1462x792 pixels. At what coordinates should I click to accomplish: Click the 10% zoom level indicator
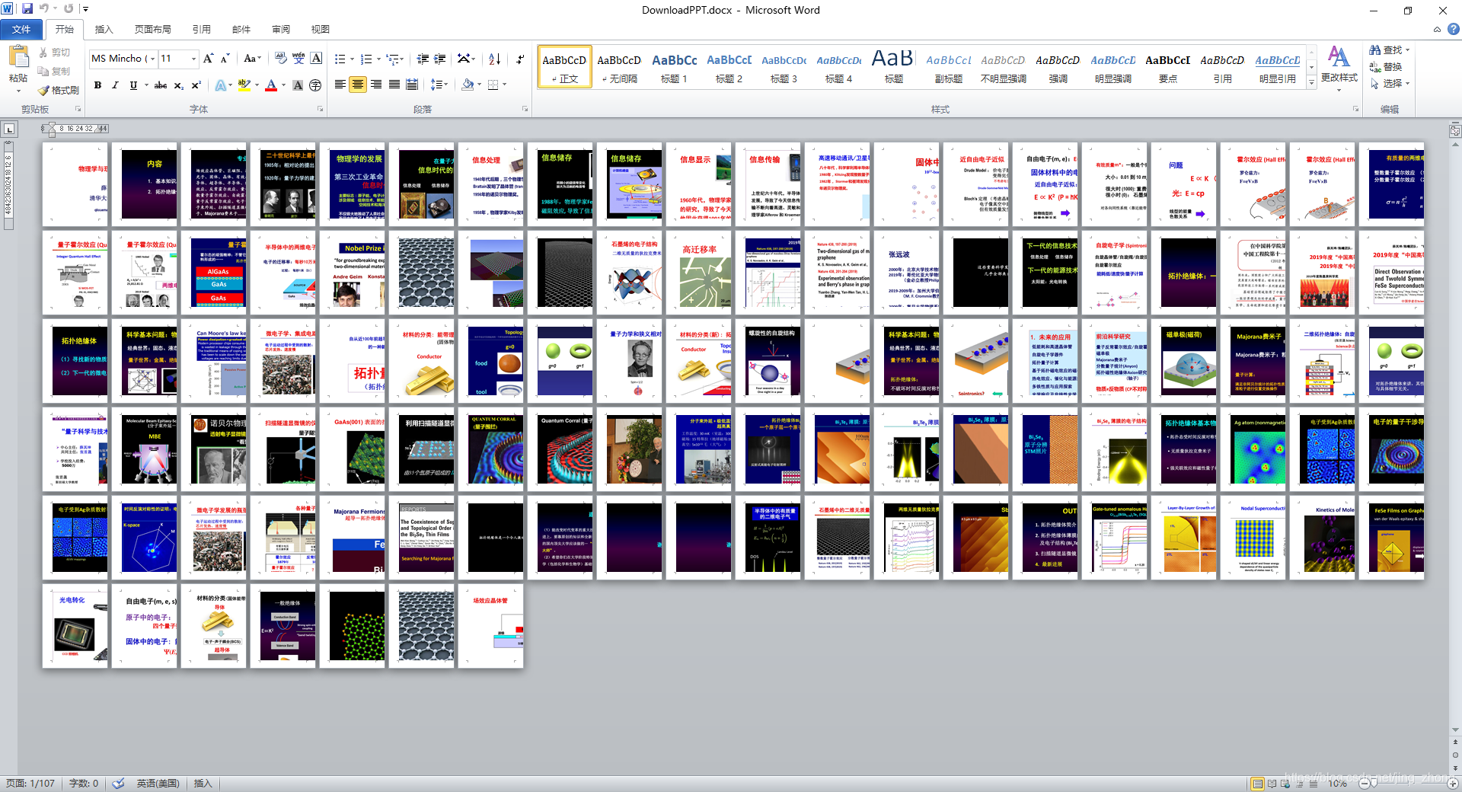coord(1337,783)
